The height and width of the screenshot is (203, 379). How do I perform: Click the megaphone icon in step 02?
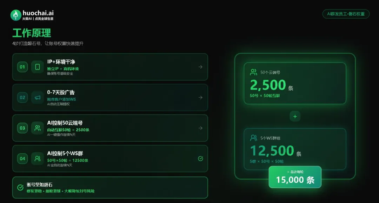[x=38, y=98]
